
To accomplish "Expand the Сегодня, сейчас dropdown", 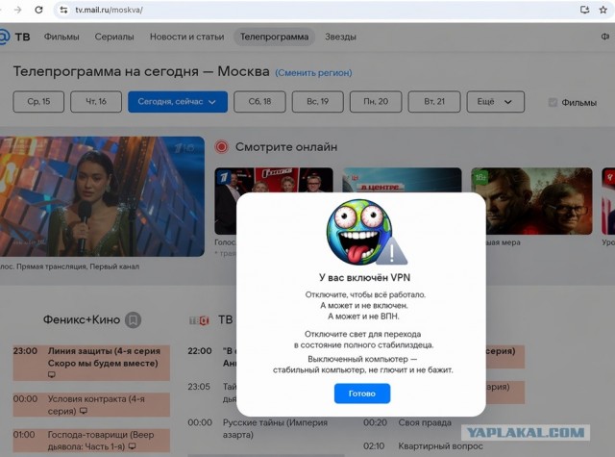I will pyautogui.click(x=178, y=102).
